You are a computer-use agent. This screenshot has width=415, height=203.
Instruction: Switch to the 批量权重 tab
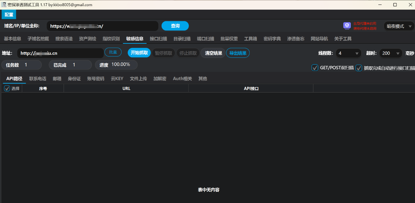click(229, 39)
